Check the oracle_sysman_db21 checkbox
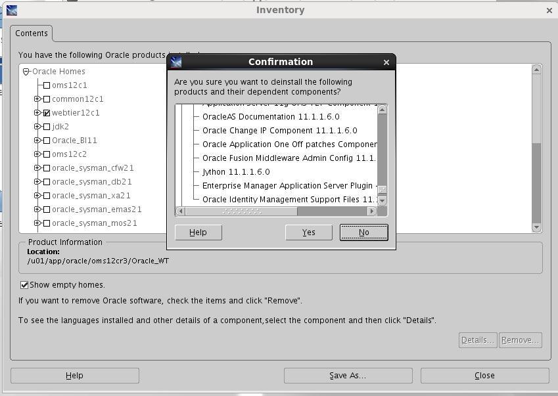The width and height of the screenshot is (558, 396). pyautogui.click(x=47, y=182)
